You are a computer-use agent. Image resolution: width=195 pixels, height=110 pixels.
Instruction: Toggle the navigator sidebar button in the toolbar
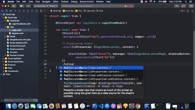14,6
